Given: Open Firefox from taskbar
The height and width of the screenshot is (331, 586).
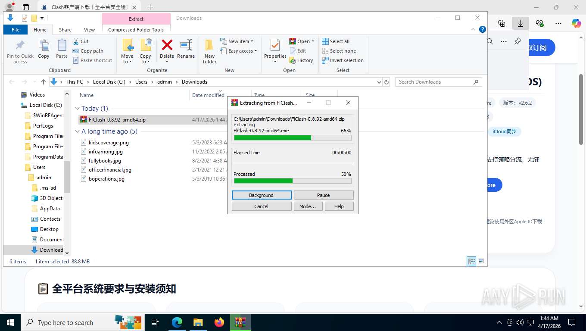Looking at the screenshot, I should click(219, 322).
